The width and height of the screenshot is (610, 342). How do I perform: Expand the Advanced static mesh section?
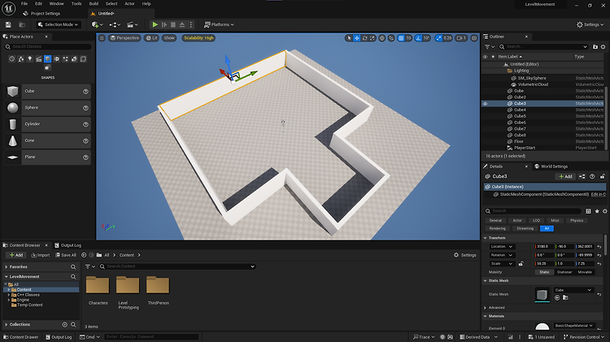coord(485,308)
